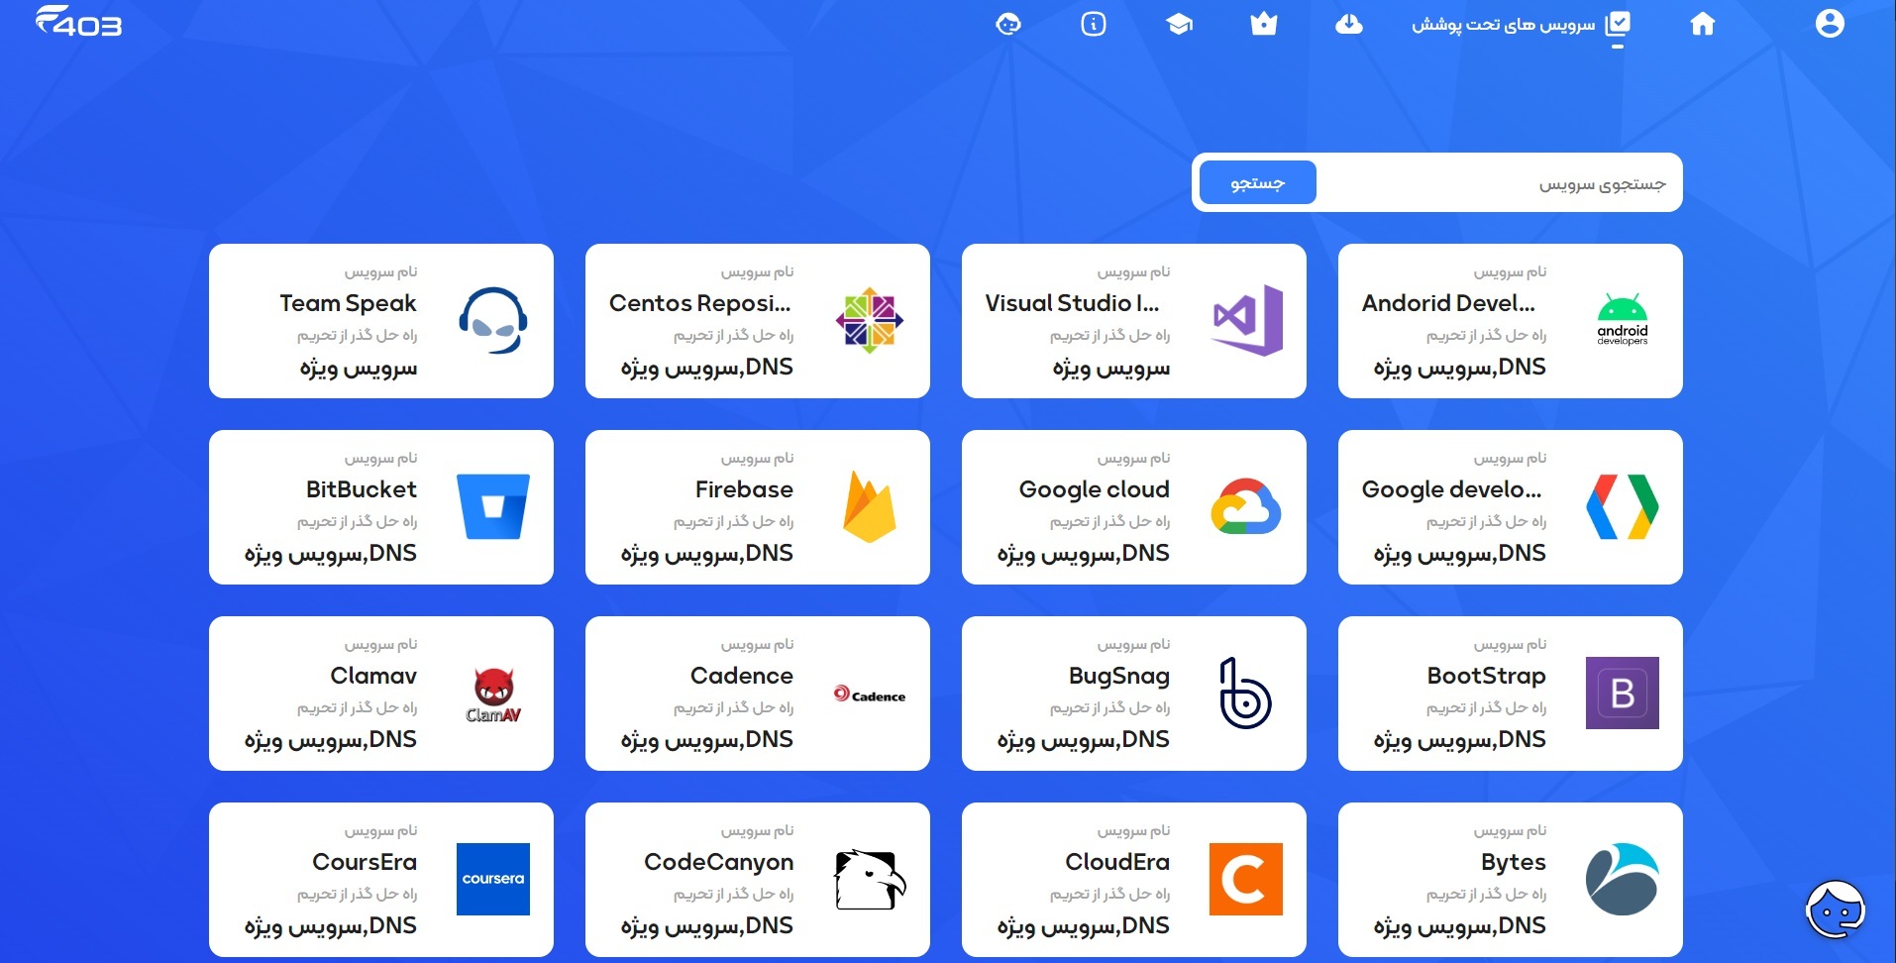This screenshot has width=1896, height=963.
Task: Open the Team Speak service title
Action: 348,303
